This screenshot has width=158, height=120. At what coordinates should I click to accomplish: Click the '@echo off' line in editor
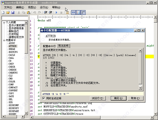44,21
